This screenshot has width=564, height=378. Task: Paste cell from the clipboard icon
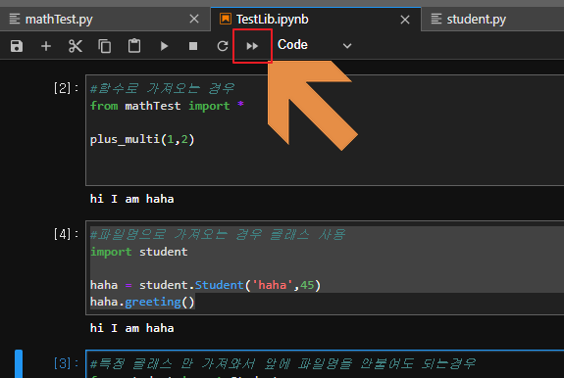point(134,46)
